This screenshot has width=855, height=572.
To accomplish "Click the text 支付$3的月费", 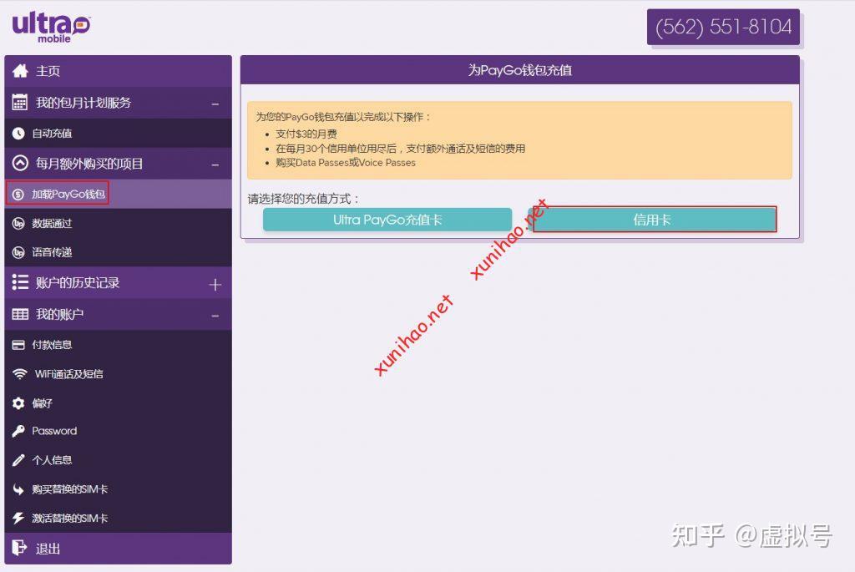I will coord(306,134).
